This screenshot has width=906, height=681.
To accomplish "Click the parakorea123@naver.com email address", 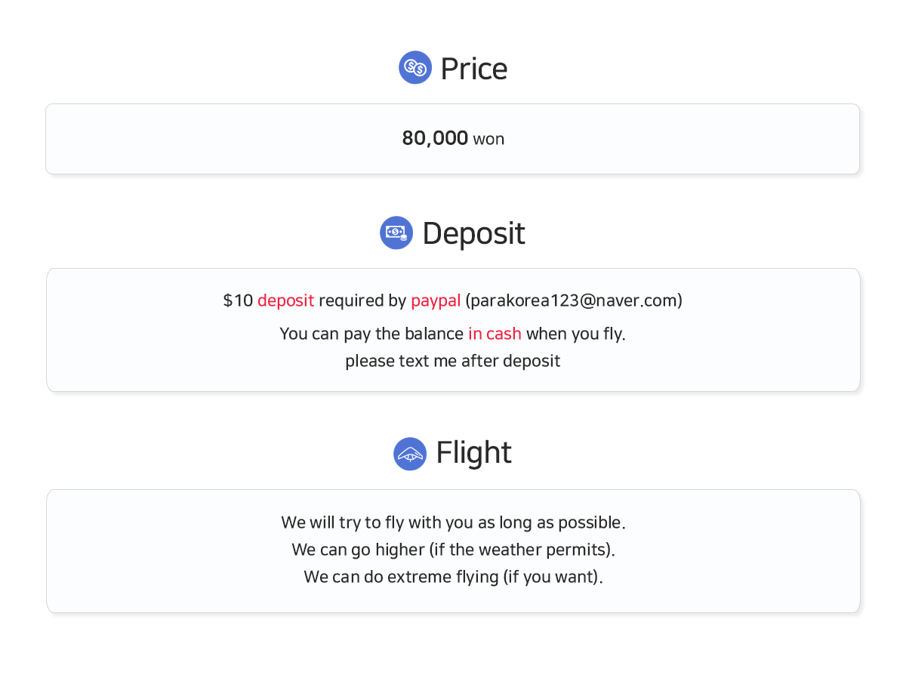I will (x=574, y=300).
